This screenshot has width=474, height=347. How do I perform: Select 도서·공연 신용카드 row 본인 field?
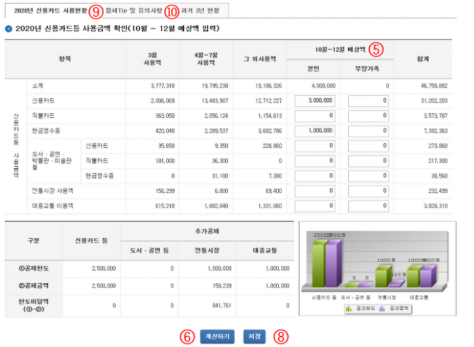coord(315,146)
